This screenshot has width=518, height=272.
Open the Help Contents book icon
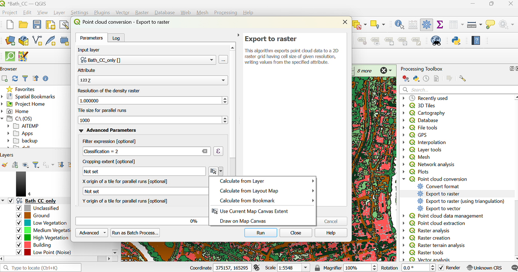point(475,40)
